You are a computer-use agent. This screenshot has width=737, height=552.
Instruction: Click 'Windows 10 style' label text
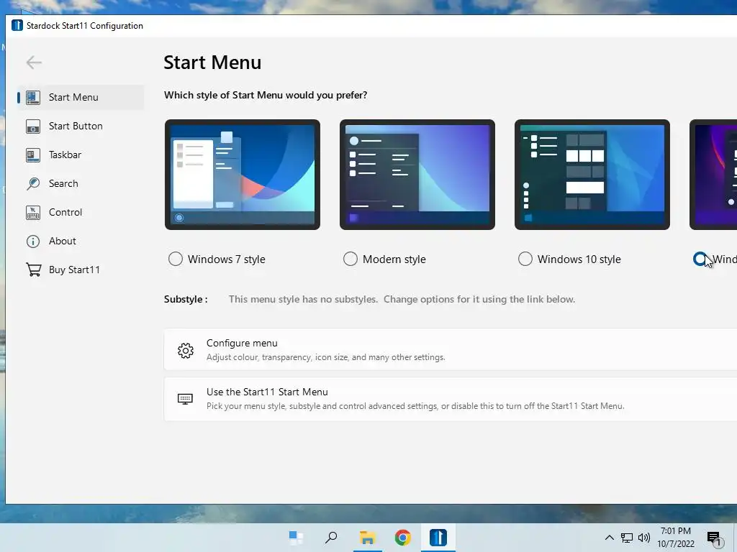point(579,259)
